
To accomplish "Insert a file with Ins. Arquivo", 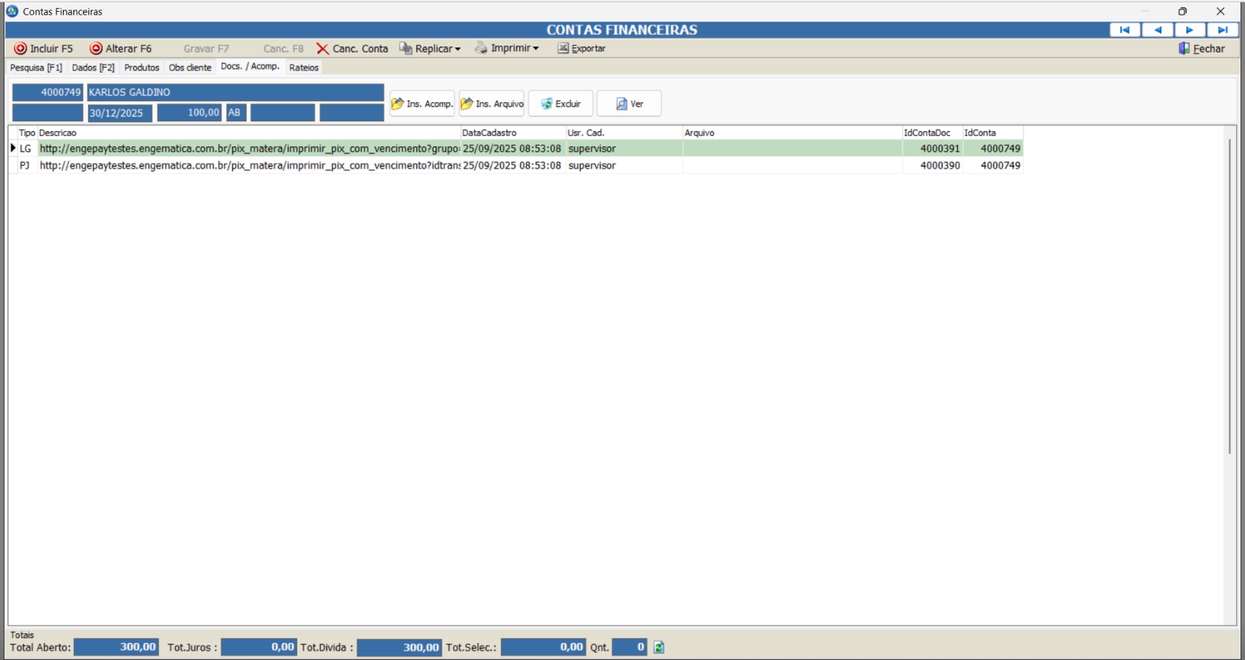I will 492,104.
